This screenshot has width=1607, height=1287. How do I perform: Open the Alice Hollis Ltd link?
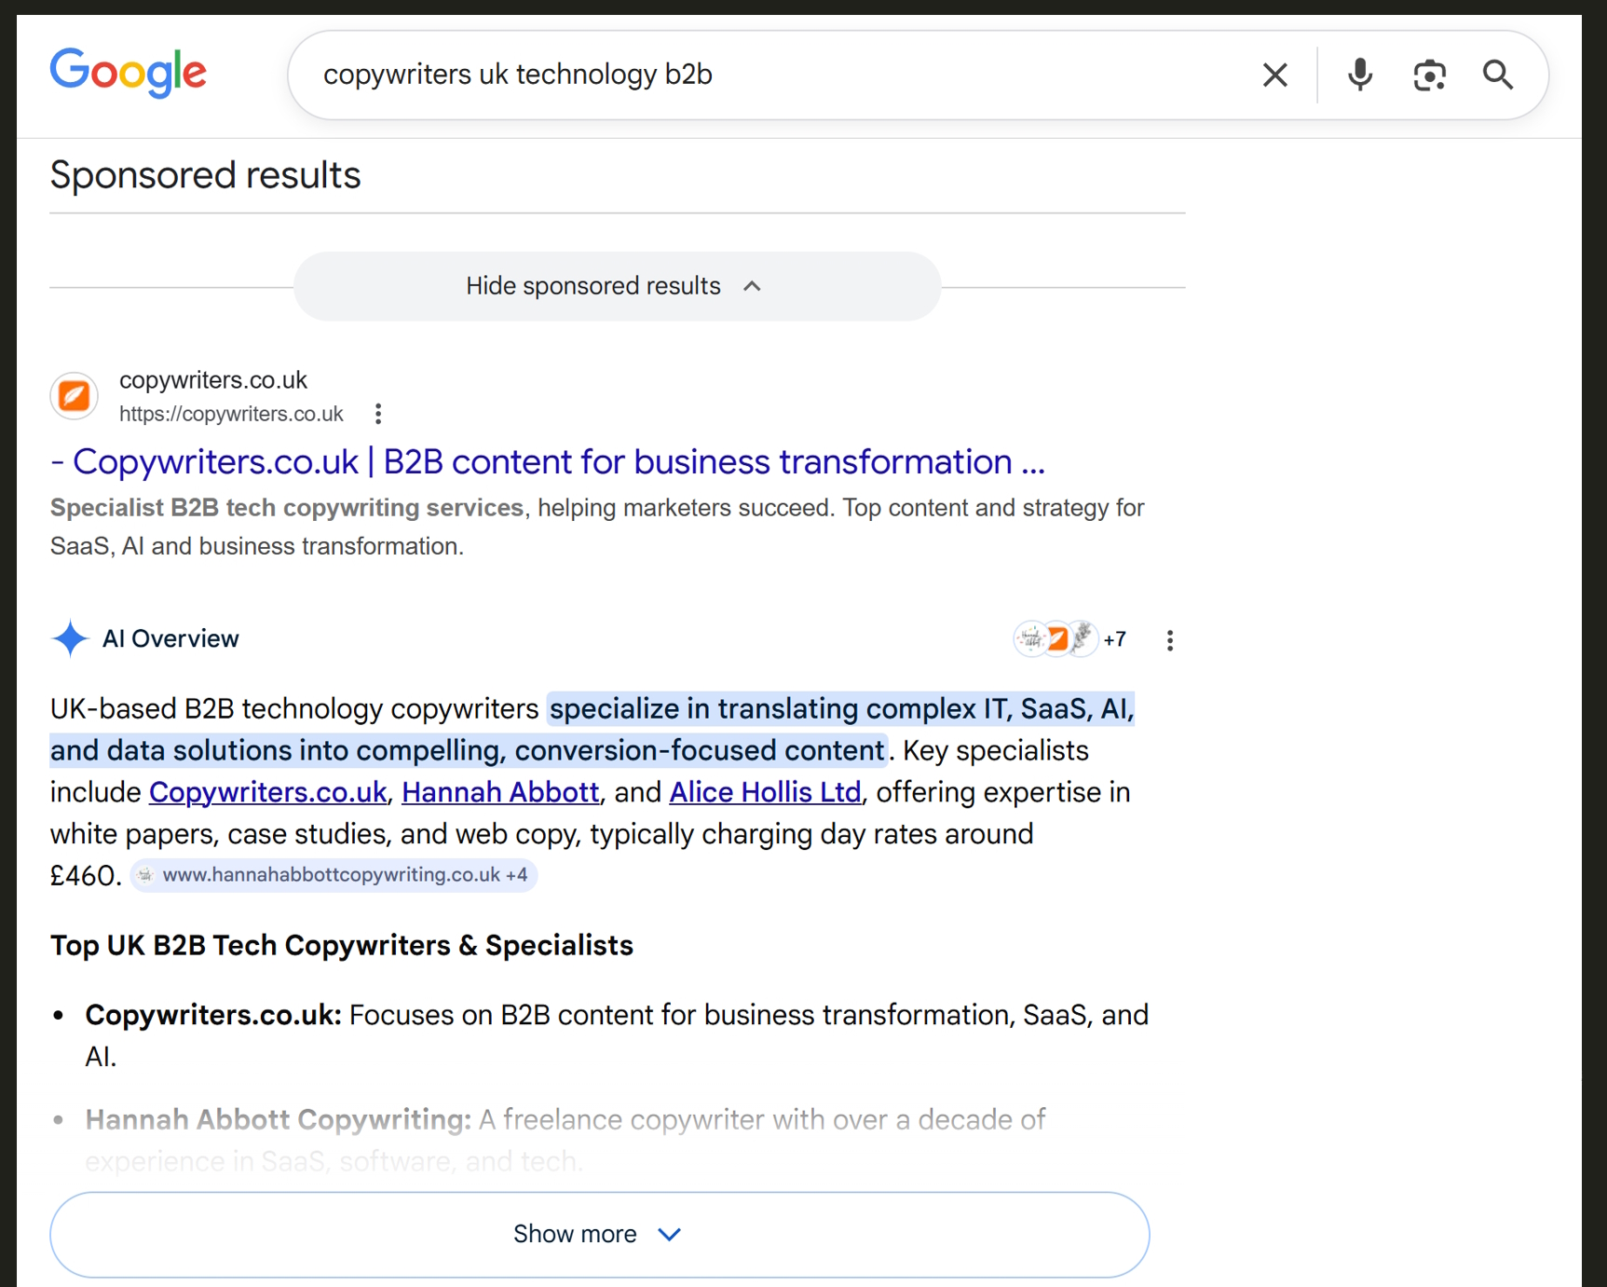pyautogui.click(x=764, y=791)
